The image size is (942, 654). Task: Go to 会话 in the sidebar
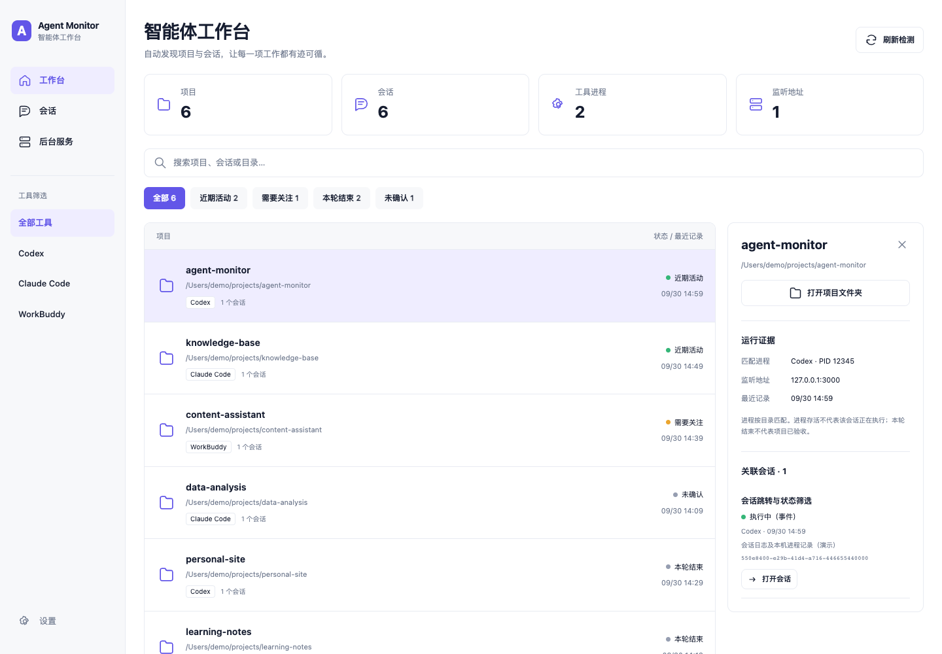[62, 111]
